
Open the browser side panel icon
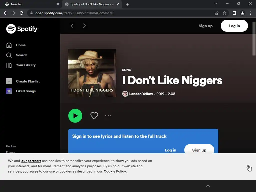[234, 13]
